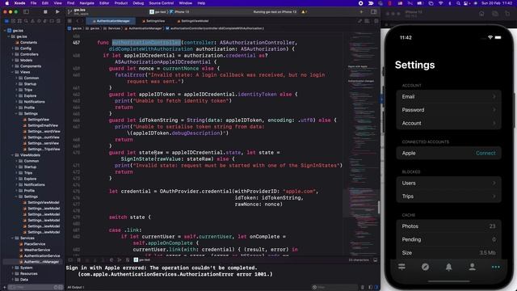This screenshot has width=517, height=291.
Task: Click the Screenshot icon in Simulator toolbar
Action: [x=495, y=14]
